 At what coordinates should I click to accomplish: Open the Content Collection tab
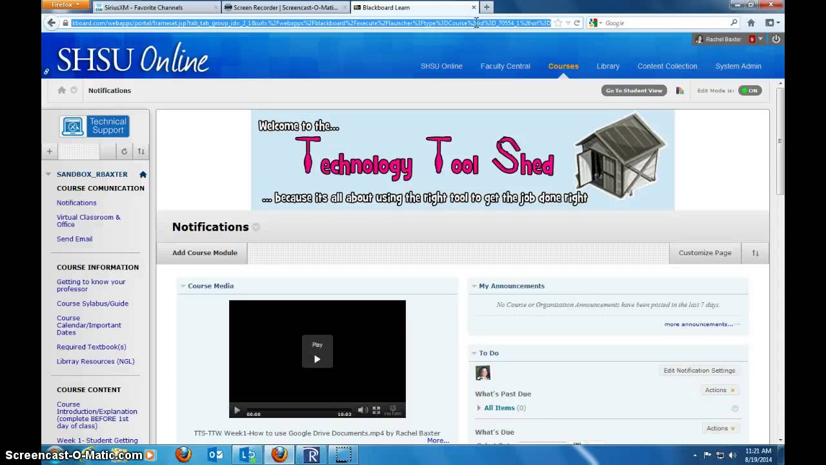pyautogui.click(x=667, y=66)
